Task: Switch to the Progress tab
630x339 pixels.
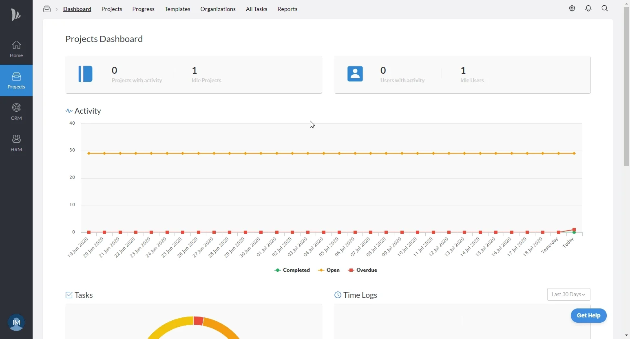Action: click(144, 9)
